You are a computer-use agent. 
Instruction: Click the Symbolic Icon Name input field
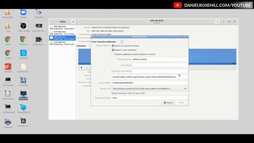(160, 71)
